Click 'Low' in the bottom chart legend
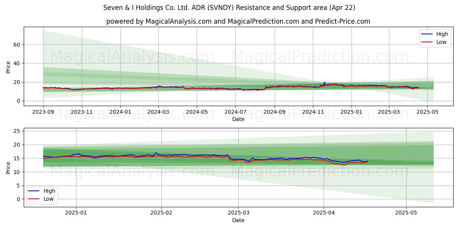Viewport: 459px width, 229px height. click(48, 199)
